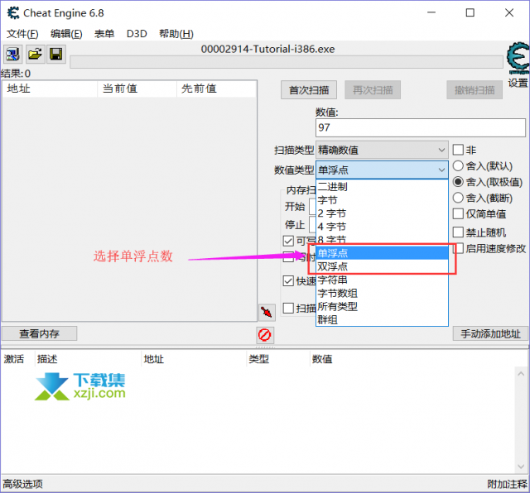Select the 舍入(截断) radio button
Image resolution: width=530 pixels, height=493 pixels.
pos(458,198)
